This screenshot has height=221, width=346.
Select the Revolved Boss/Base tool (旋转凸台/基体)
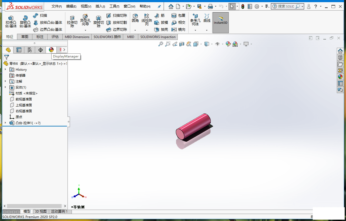pos(25,22)
